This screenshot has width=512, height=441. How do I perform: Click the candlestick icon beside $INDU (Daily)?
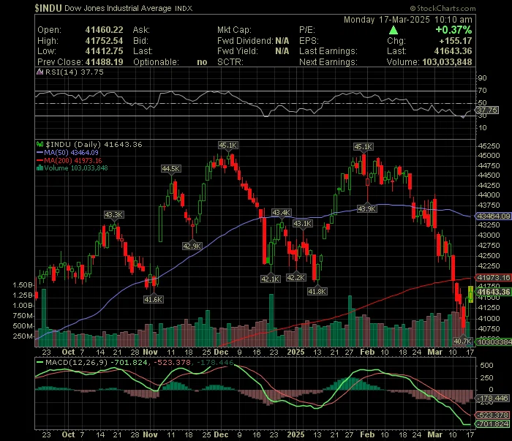(39, 144)
